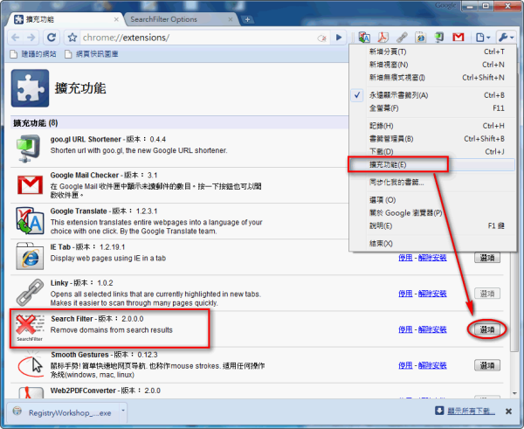Select New incognito window menu item

(x=433, y=78)
